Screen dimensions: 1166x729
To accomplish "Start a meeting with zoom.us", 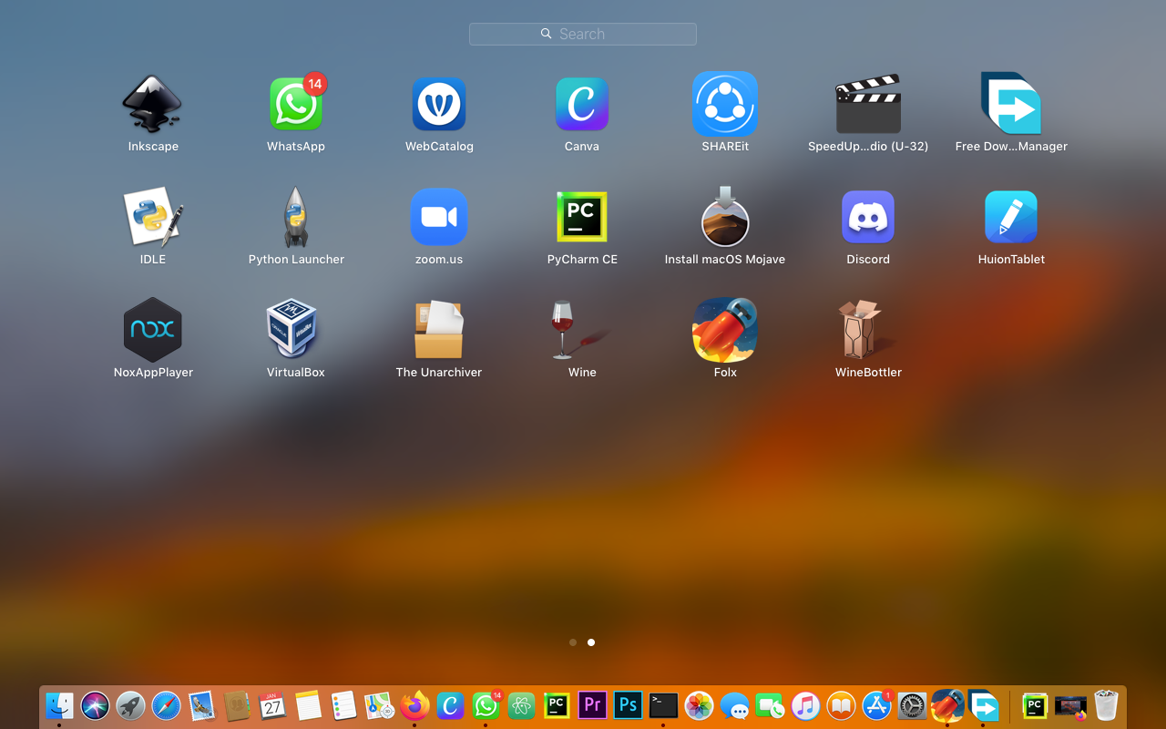I will [x=439, y=216].
